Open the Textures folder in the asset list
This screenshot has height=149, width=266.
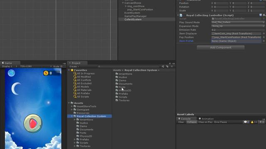click(122, 100)
